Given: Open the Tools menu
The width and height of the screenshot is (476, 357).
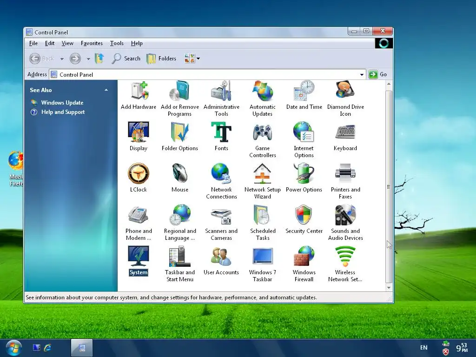Looking at the screenshot, I should click(x=117, y=43).
